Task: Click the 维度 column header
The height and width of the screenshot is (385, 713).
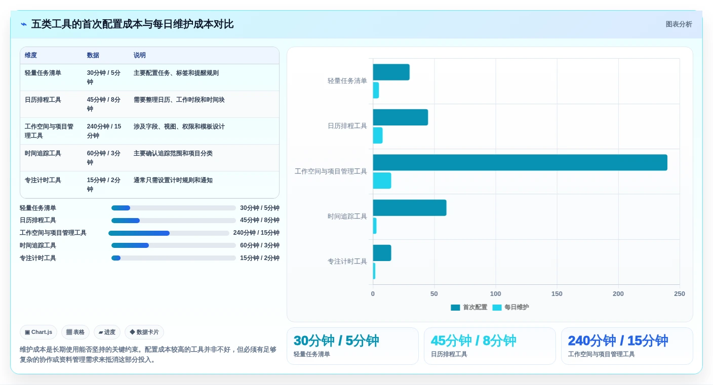Action: coord(31,55)
